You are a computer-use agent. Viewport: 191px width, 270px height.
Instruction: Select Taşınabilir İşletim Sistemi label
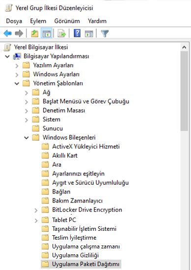(x=84, y=229)
